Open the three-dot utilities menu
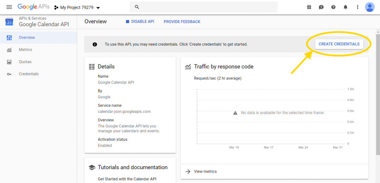 [357, 7]
